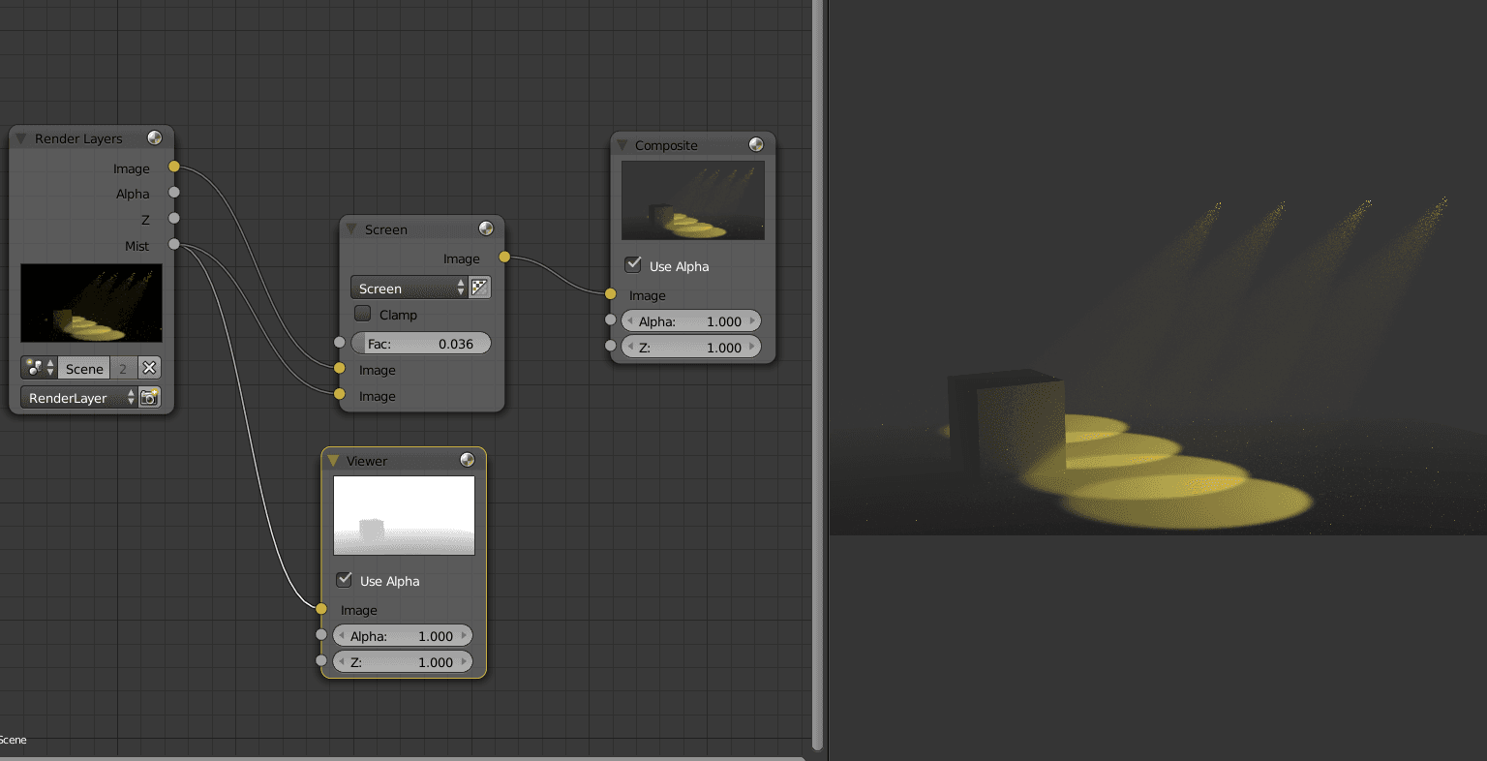1487x761 pixels.
Task: Toggle preview sphere icon on Screen node
Action: tap(486, 228)
